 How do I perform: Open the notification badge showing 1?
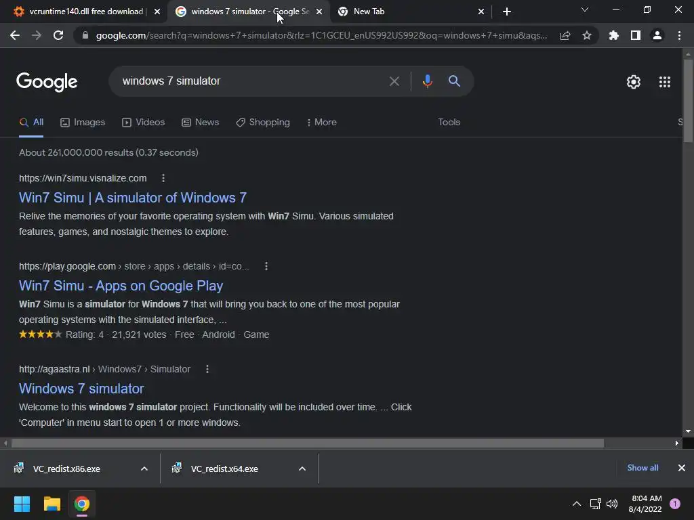pos(675,504)
